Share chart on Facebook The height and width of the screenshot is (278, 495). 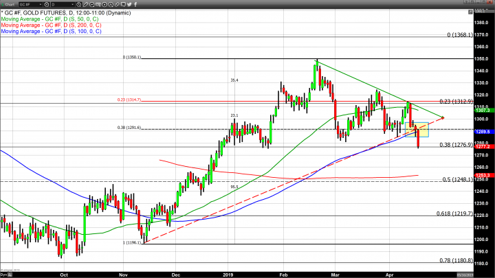point(135,4)
